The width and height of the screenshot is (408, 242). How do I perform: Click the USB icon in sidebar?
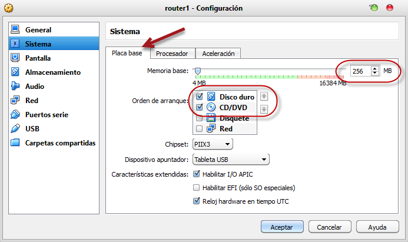coord(16,128)
